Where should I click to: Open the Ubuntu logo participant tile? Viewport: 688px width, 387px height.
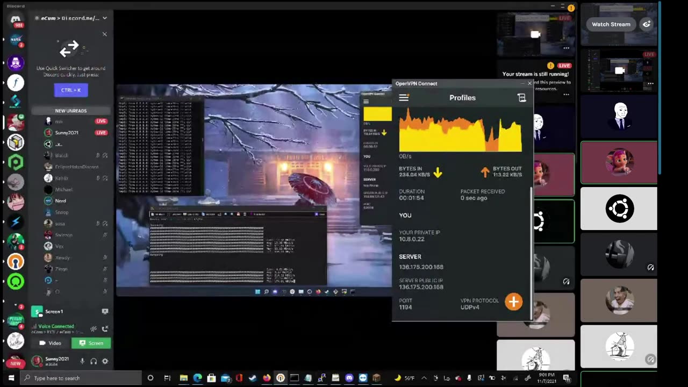619,208
